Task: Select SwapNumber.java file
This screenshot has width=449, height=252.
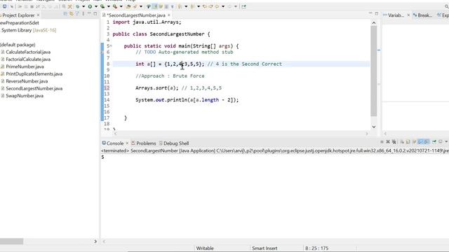Action: [25, 96]
